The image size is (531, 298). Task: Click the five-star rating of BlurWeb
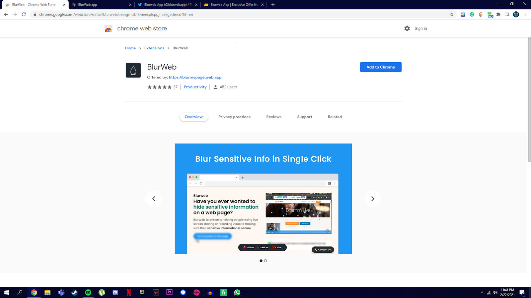point(160,87)
